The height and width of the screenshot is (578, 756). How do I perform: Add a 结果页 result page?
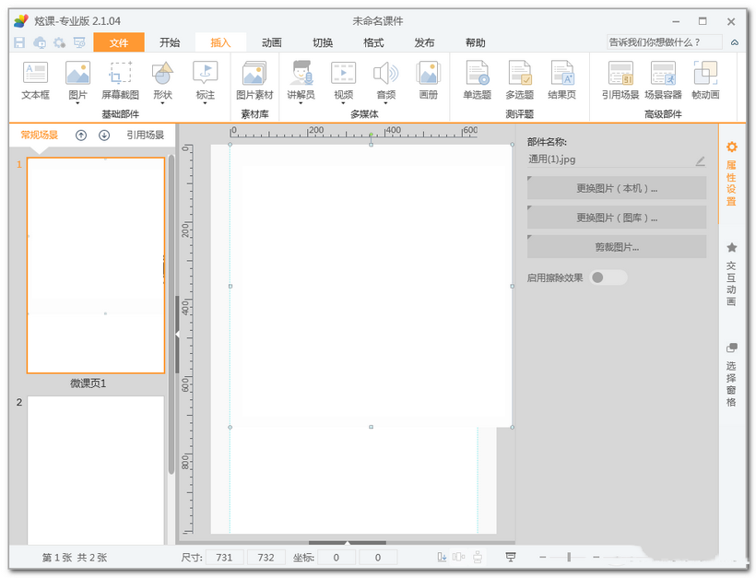pyautogui.click(x=561, y=81)
